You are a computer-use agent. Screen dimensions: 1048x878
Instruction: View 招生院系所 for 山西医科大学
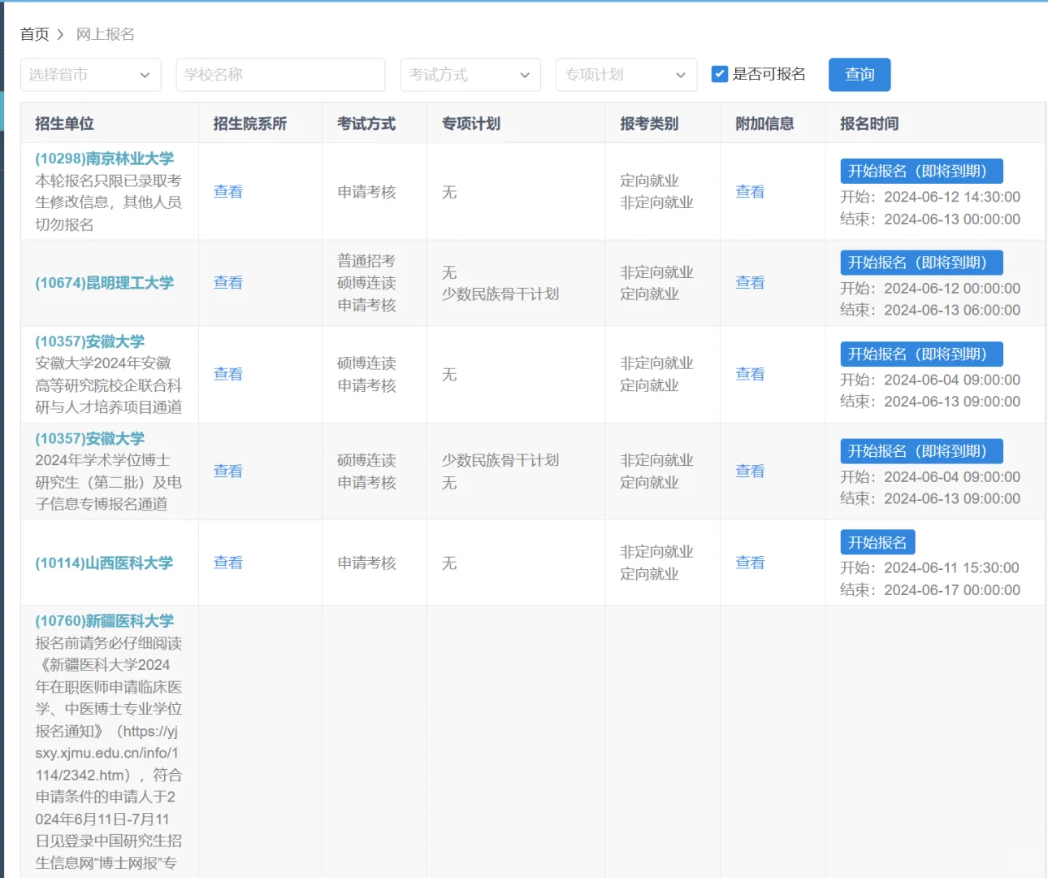point(228,563)
